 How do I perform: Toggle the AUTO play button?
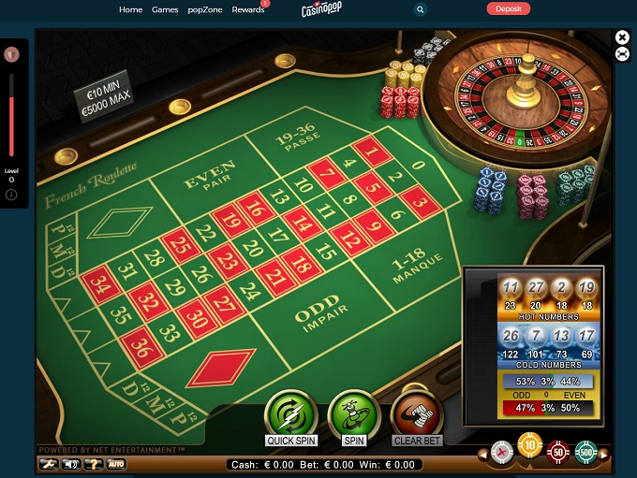pyautogui.click(x=116, y=464)
